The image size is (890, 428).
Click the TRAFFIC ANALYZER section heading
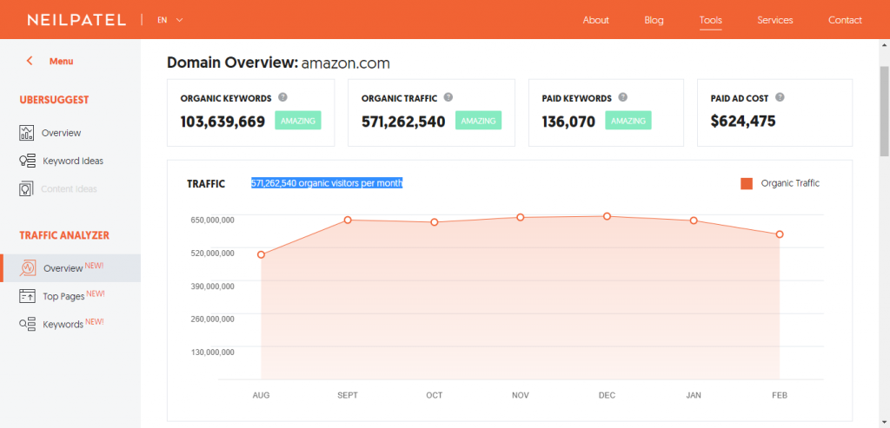[x=64, y=235]
